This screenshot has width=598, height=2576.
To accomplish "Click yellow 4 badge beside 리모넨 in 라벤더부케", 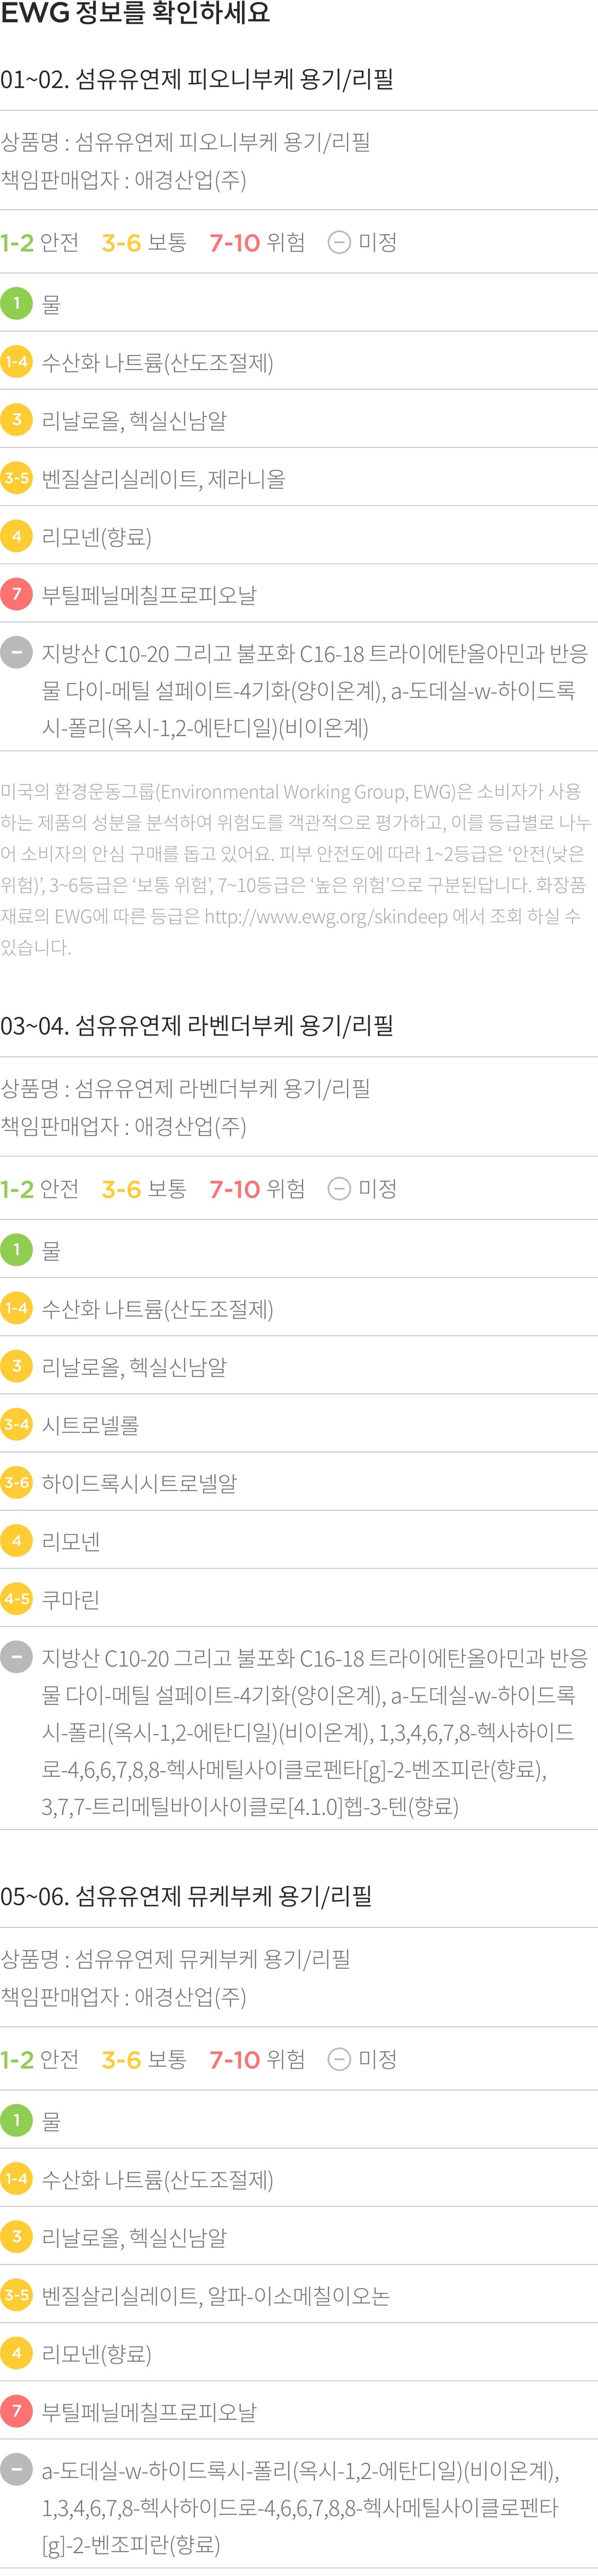I will [x=16, y=1541].
